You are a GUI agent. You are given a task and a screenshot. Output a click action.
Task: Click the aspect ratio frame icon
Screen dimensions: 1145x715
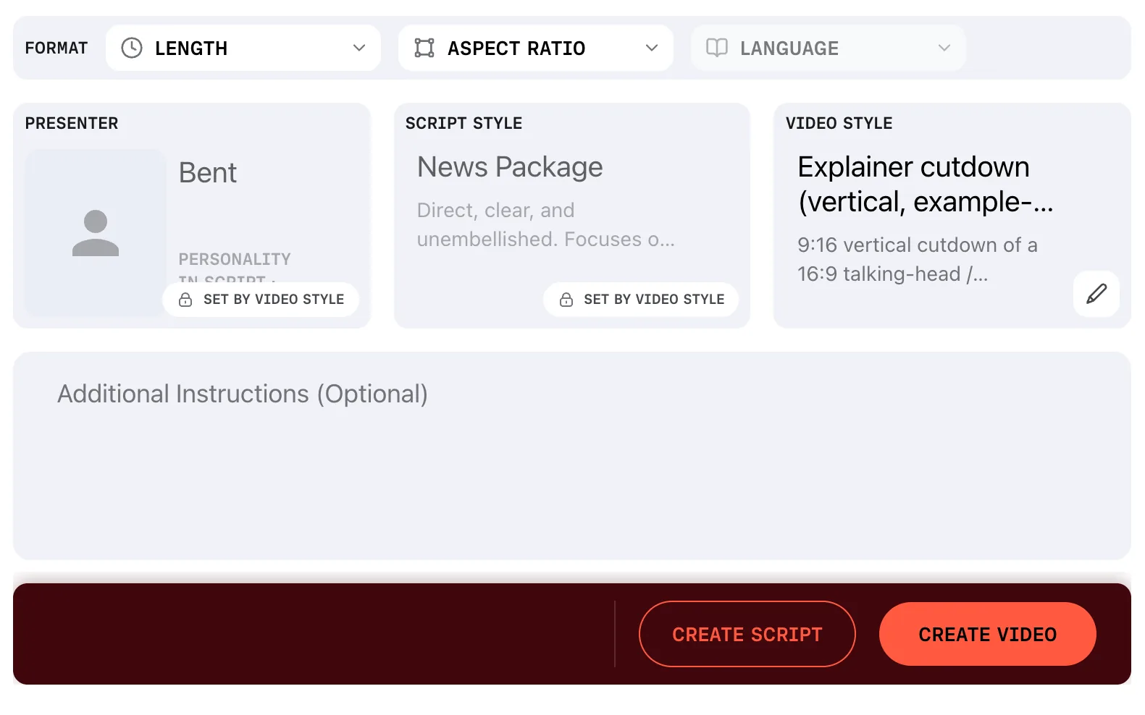pos(424,48)
